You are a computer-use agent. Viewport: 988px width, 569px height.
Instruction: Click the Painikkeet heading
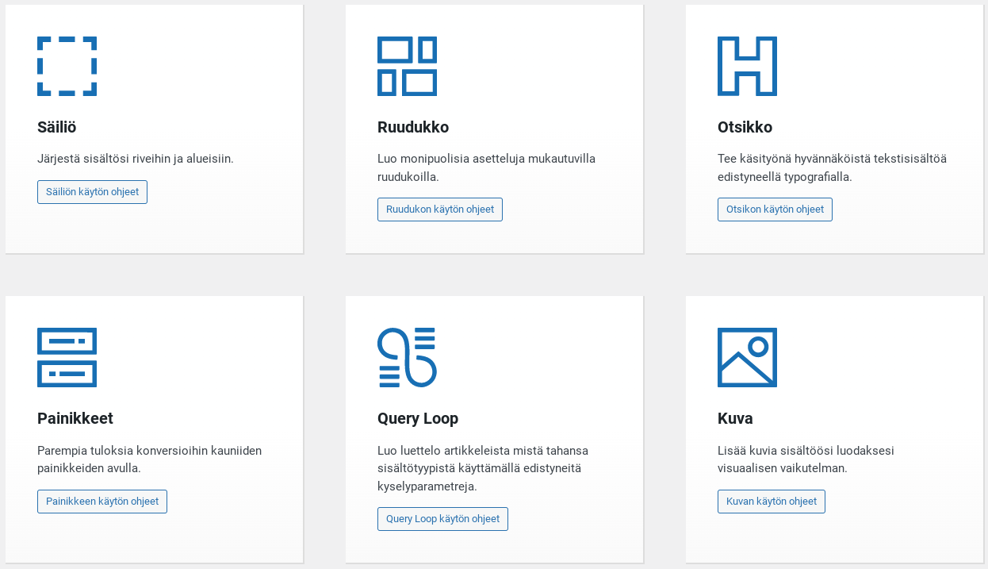pos(75,418)
